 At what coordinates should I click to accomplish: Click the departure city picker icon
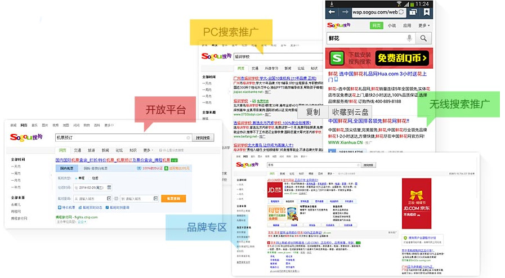pyautogui.click(x=109, y=199)
